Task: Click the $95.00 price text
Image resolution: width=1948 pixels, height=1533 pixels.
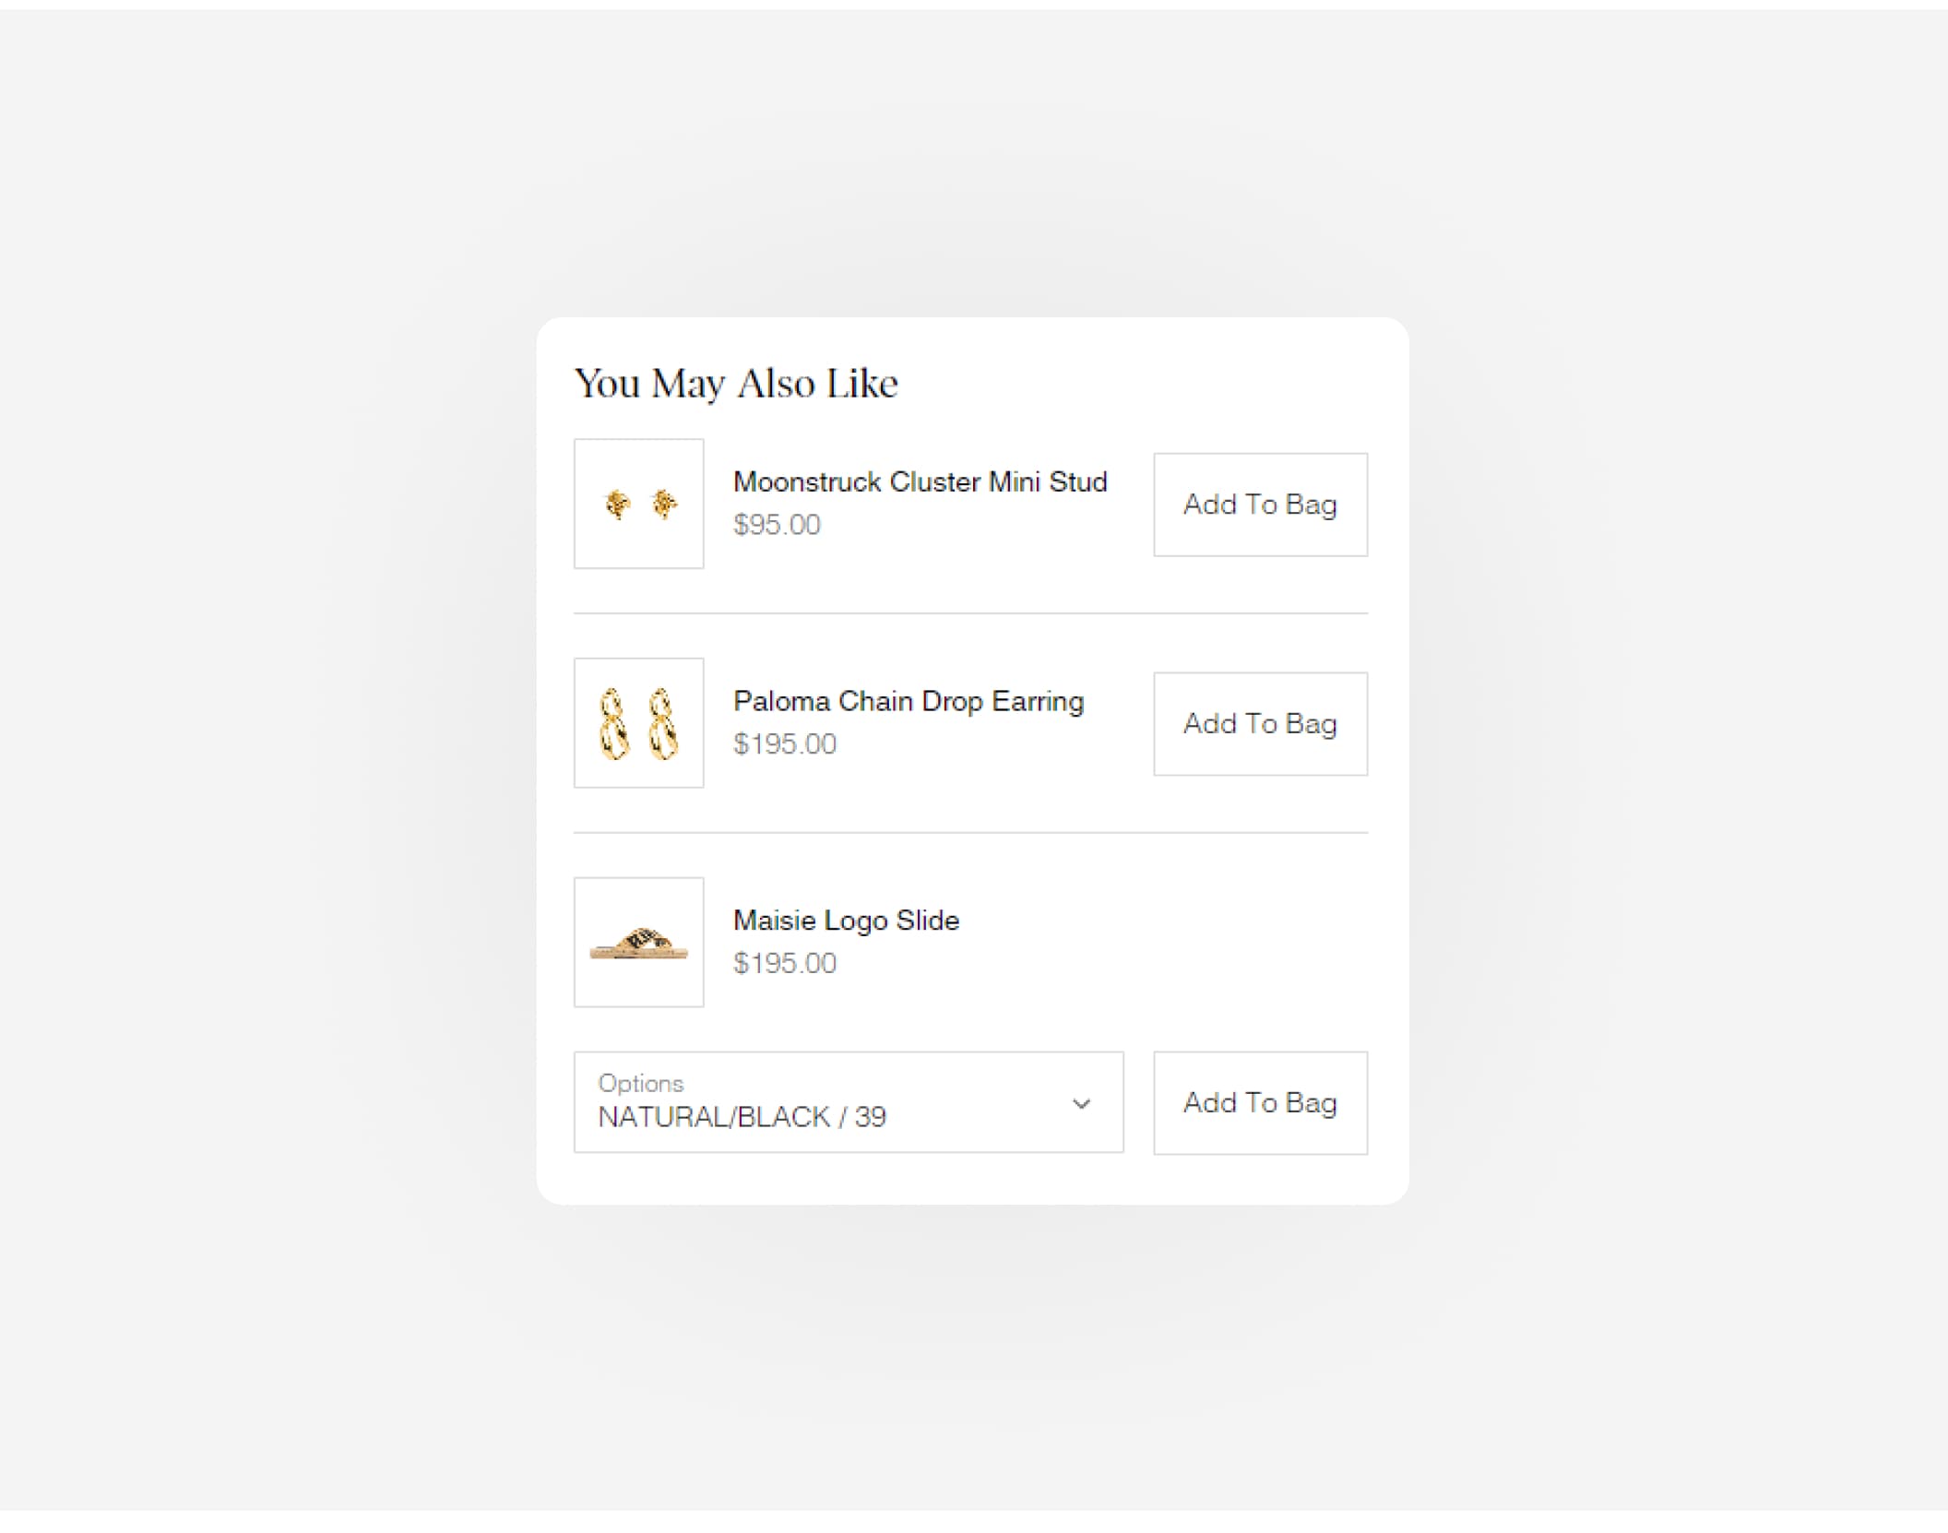Action: click(777, 525)
